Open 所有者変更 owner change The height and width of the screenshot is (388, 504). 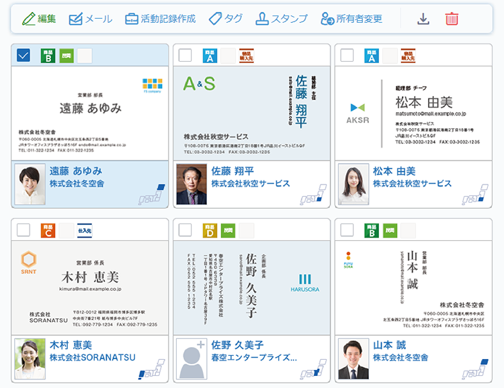pos(351,19)
